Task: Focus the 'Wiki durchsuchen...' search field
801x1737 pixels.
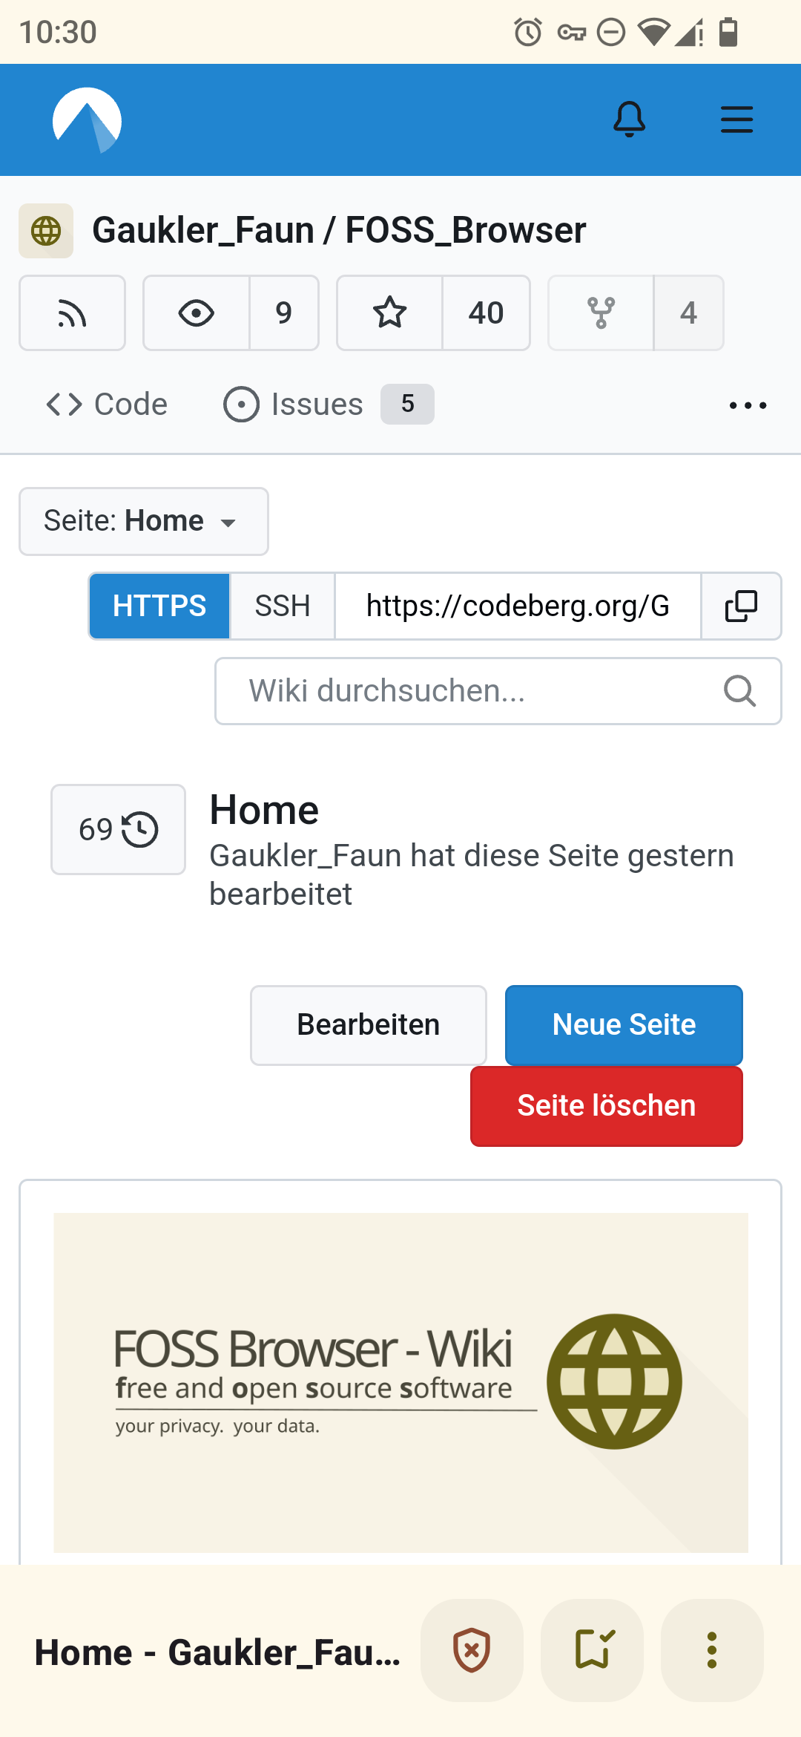Action: point(475,691)
